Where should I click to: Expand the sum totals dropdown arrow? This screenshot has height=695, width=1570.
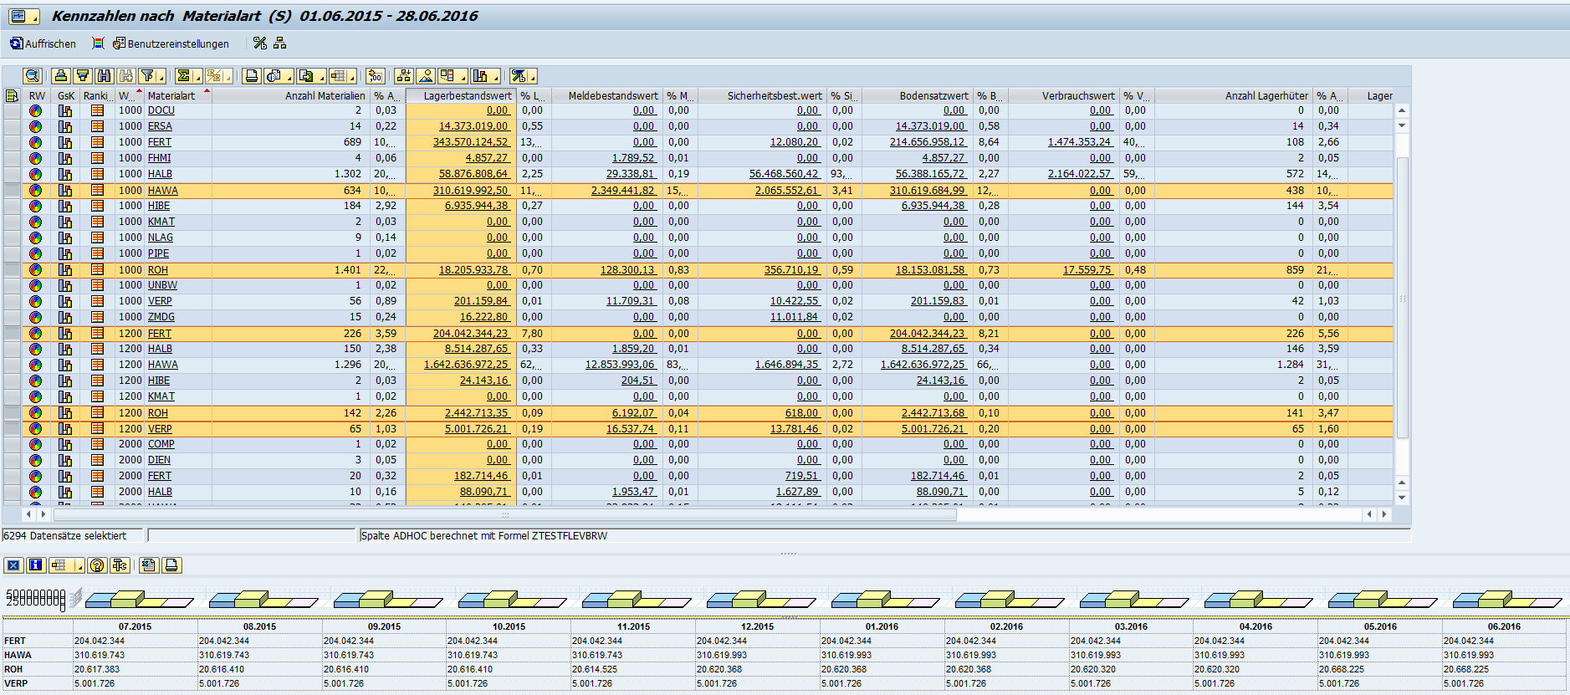[x=197, y=78]
